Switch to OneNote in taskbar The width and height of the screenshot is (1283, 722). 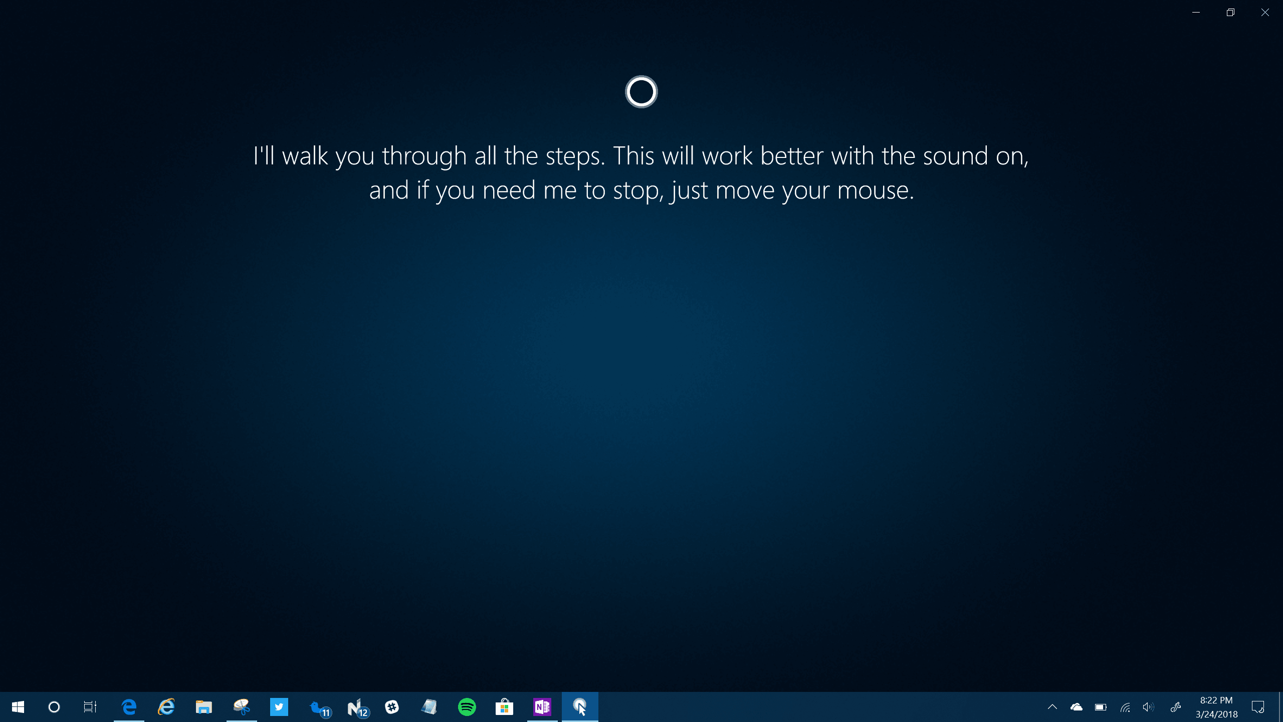[x=542, y=707]
